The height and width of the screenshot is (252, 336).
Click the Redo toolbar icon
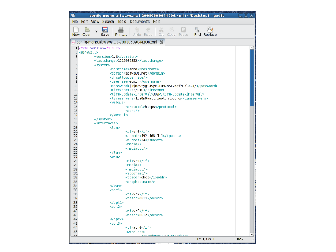click(148, 31)
